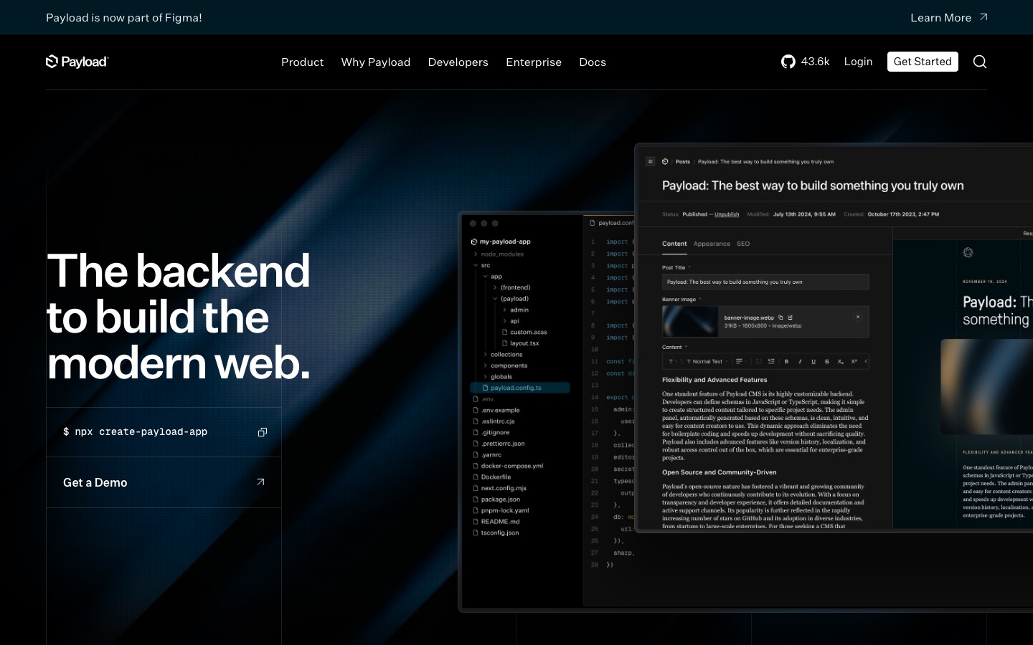Open docker-compose.yml in the file tree
The height and width of the screenshot is (645, 1033).
(508, 466)
